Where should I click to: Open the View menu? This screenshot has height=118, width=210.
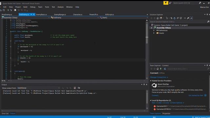[11, 7]
